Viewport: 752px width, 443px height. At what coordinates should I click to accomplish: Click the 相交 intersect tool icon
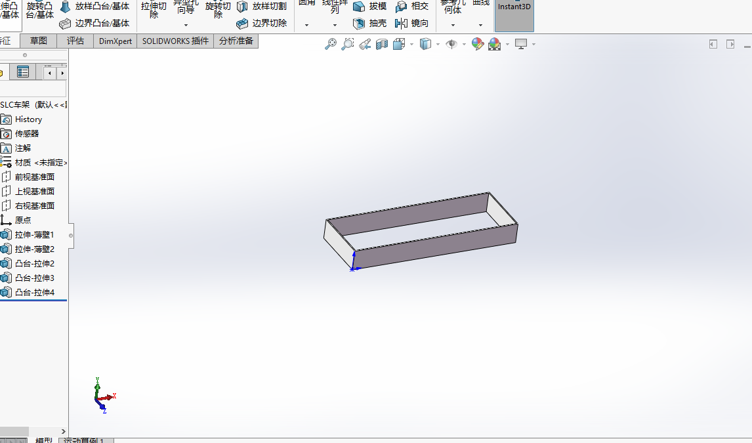coord(401,7)
